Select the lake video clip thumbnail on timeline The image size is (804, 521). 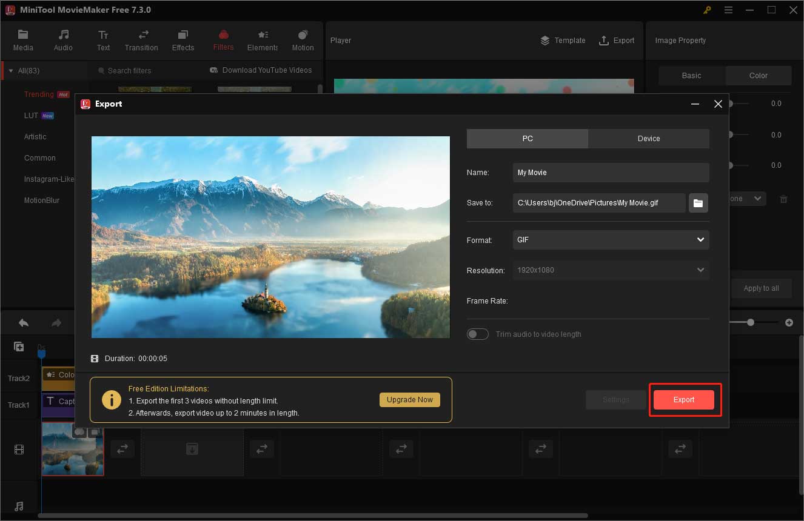(73, 449)
